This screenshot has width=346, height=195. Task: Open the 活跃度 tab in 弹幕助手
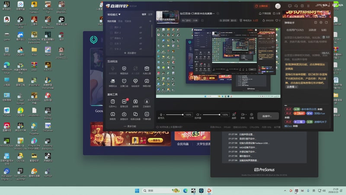(x=312, y=30)
